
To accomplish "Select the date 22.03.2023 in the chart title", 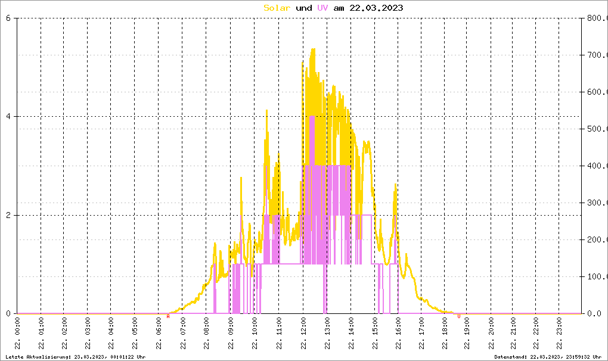I will point(376,8).
